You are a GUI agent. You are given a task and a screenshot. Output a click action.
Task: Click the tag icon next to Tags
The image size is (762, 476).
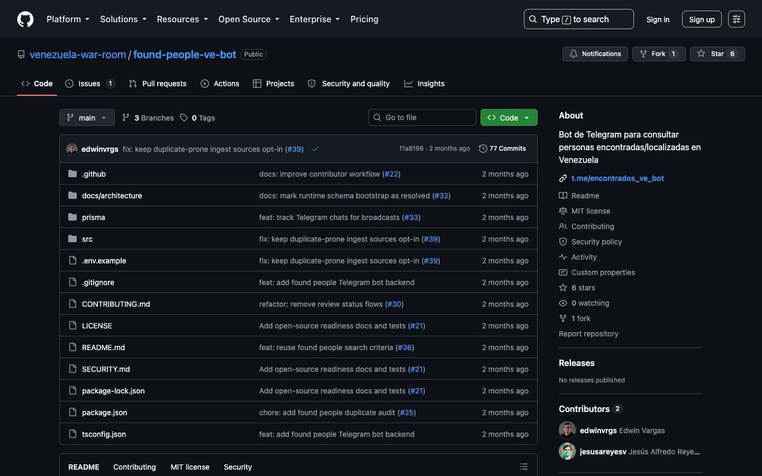(x=184, y=118)
